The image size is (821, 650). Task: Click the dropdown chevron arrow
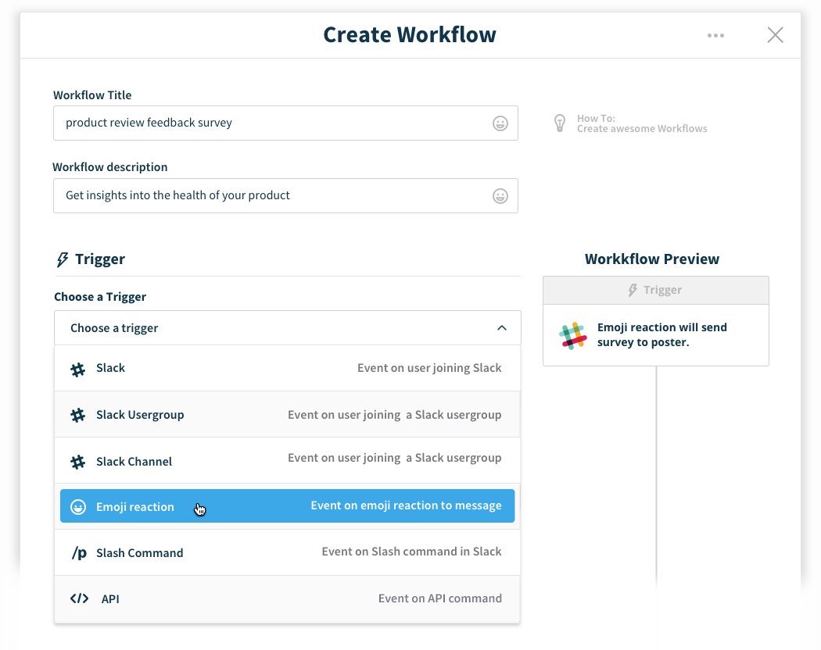[x=502, y=328]
